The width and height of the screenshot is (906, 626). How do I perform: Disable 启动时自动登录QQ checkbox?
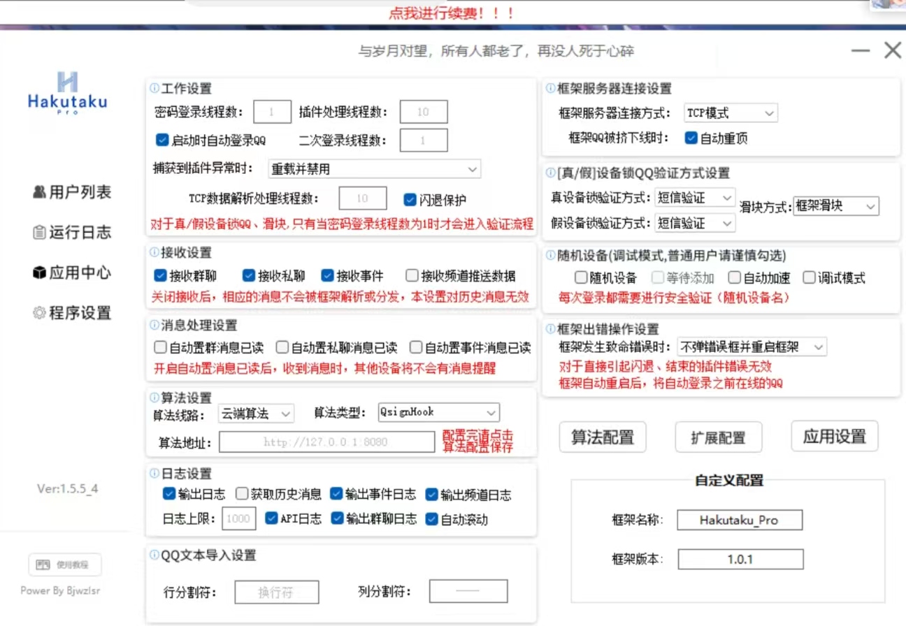pos(162,140)
